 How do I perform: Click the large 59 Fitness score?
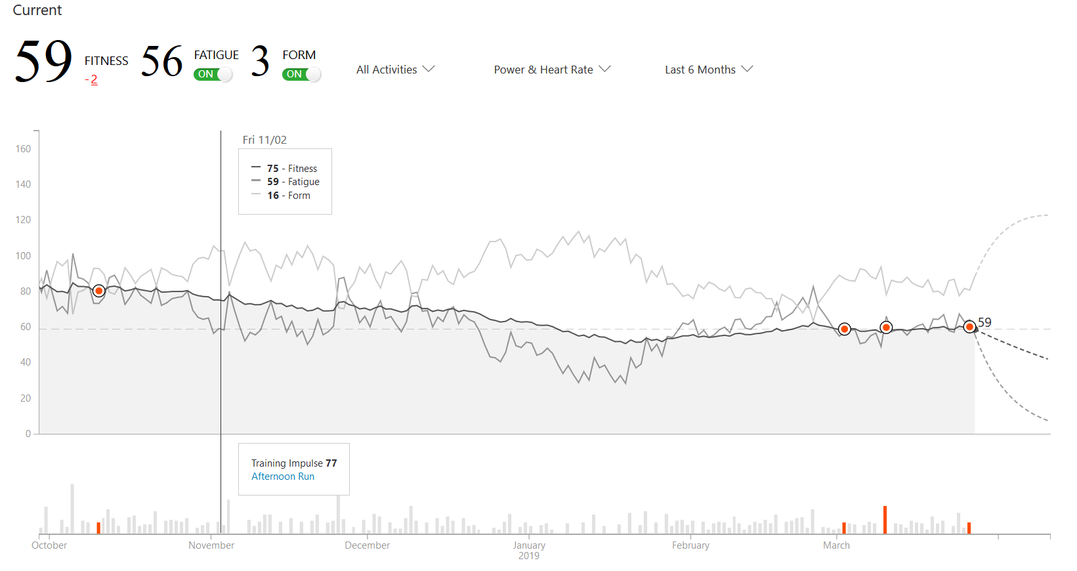43,61
